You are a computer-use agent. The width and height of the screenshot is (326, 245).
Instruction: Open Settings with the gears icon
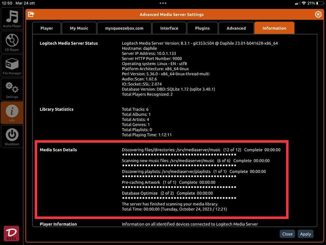pyautogui.click(x=12, y=89)
